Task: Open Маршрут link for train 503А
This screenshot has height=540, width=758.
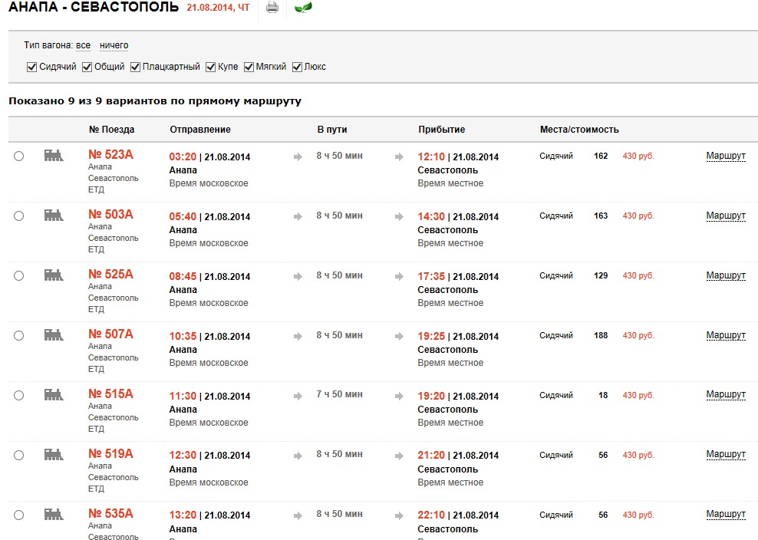Action: click(x=726, y=216)
